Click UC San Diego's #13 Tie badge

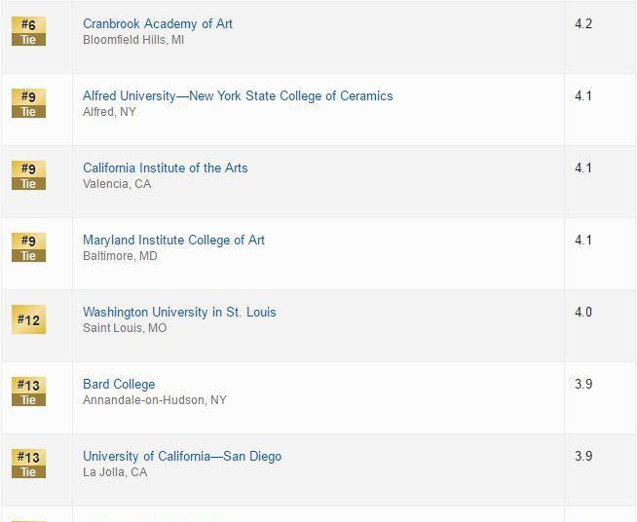[x=28, y=464]
